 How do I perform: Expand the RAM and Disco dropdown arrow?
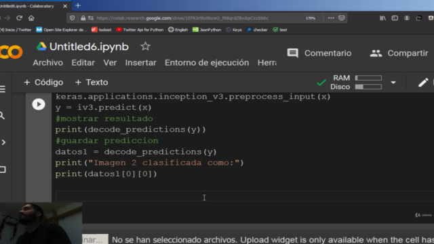pyautogui.click(x=393, y=83)
